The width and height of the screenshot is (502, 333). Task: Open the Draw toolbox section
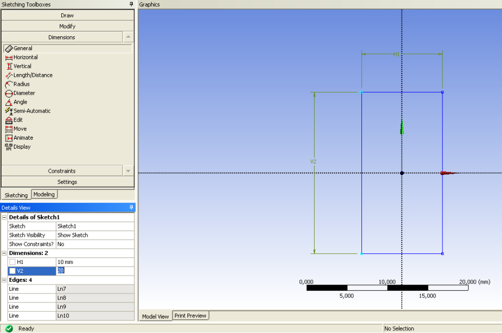tap(67, 16)
